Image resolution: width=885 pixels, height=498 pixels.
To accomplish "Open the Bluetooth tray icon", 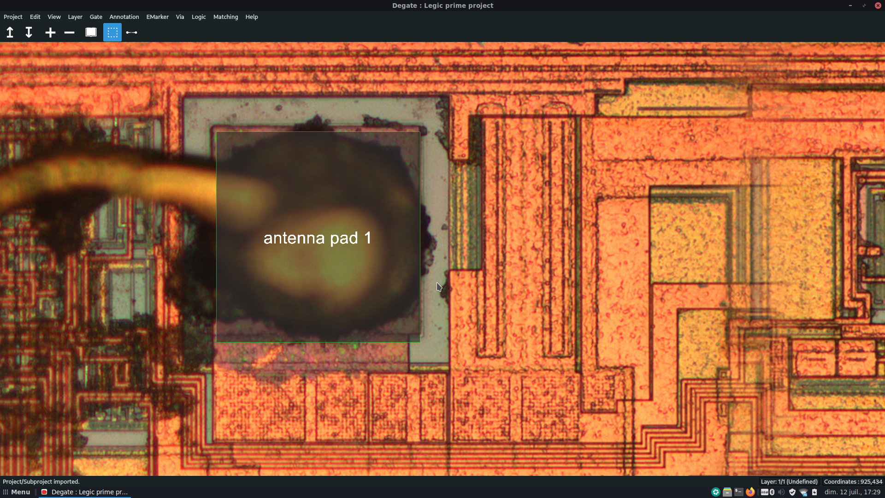I will click(x=772, y=492).
